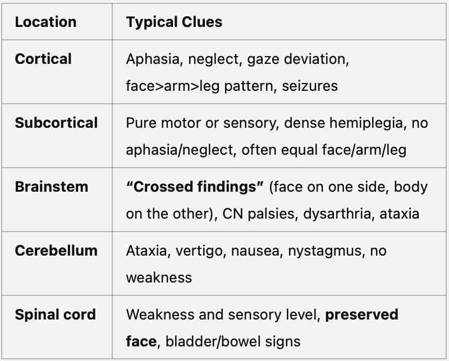Select the "Cerebellum" row label
The width and height of the screenshot is (449, 361).
tap(56, 251)
